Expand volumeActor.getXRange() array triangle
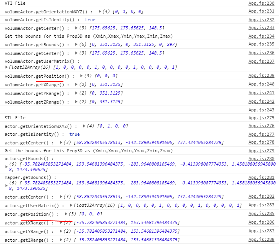 77,84
